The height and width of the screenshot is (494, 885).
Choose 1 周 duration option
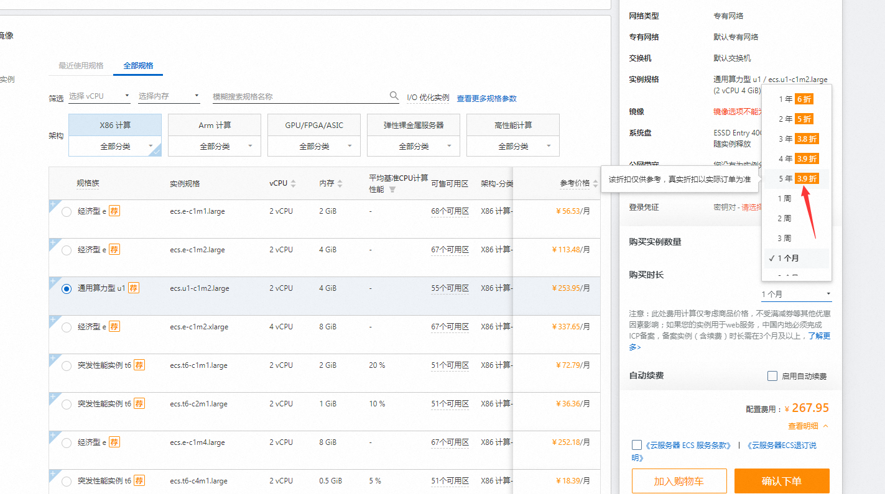coord(796,198)
